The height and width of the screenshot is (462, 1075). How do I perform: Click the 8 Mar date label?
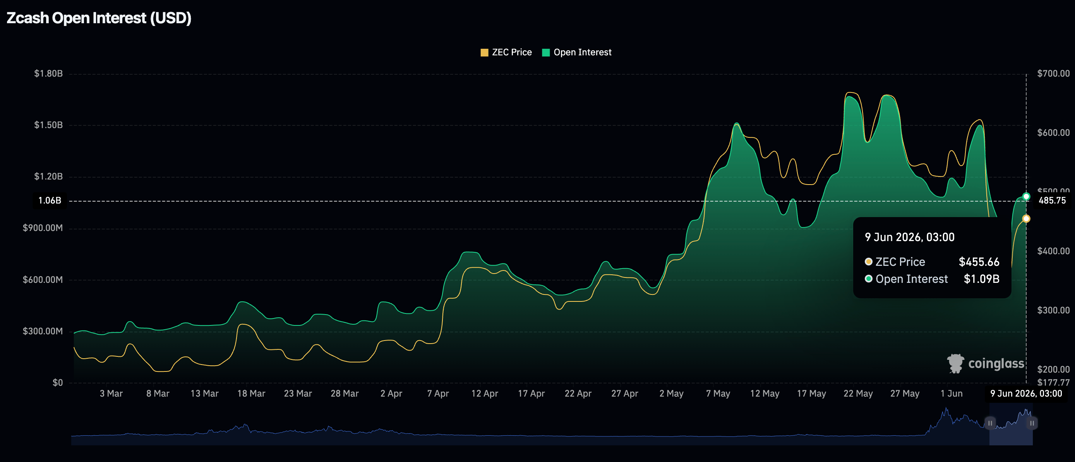[158, 394]
